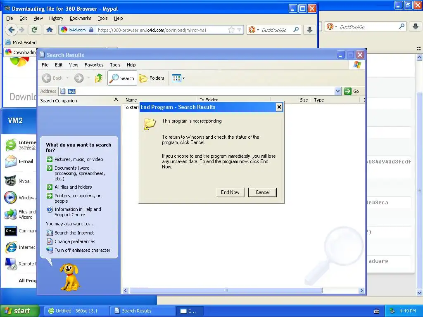This screenshot has width=423, height=317.
Task: Click Turn off animated character
Action: (78, 250)
